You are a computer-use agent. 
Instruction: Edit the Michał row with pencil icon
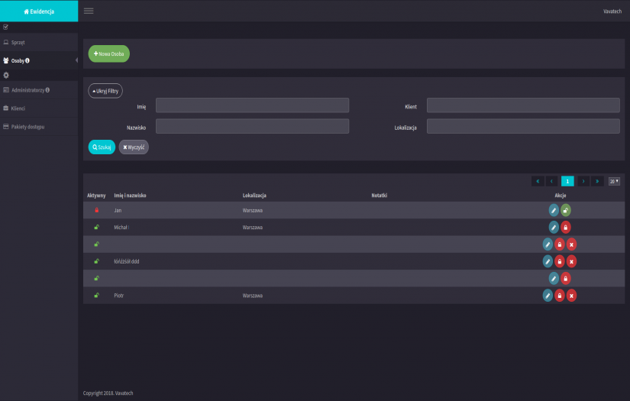[554, 227]
